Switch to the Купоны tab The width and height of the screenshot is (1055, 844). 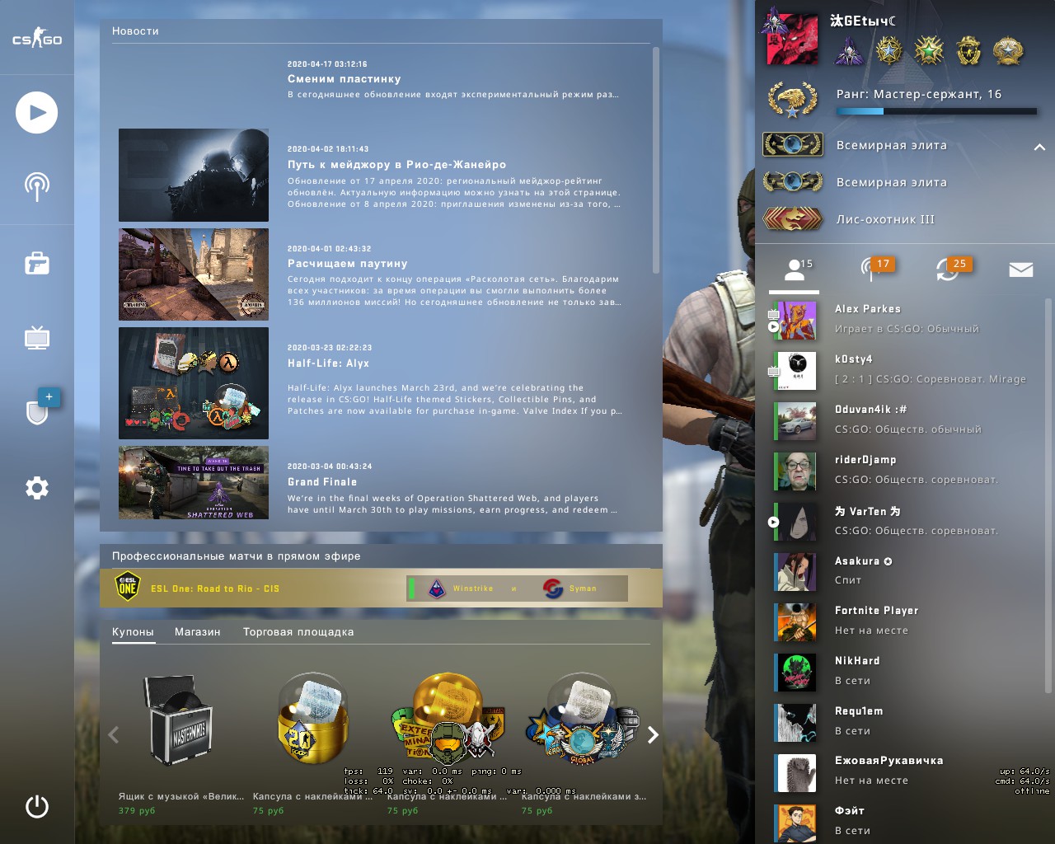click(x=133, y=632)
